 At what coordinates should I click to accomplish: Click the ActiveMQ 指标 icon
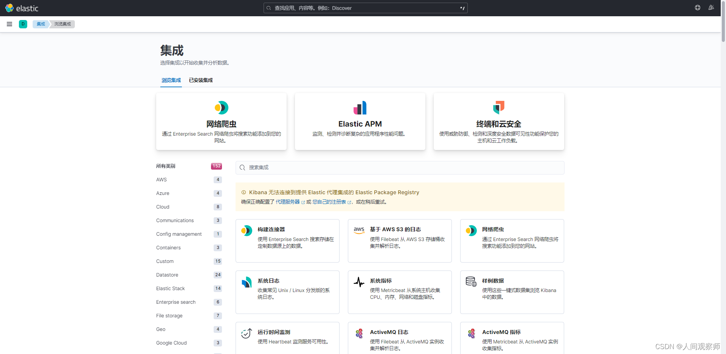pyautogui.click(x=471, y=333)
